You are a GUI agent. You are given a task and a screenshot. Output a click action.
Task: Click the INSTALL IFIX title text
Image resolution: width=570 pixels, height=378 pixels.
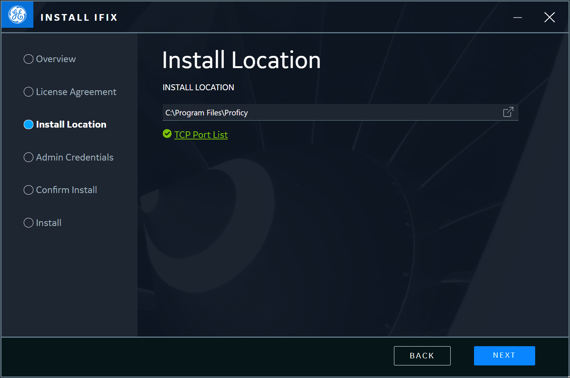79,17
